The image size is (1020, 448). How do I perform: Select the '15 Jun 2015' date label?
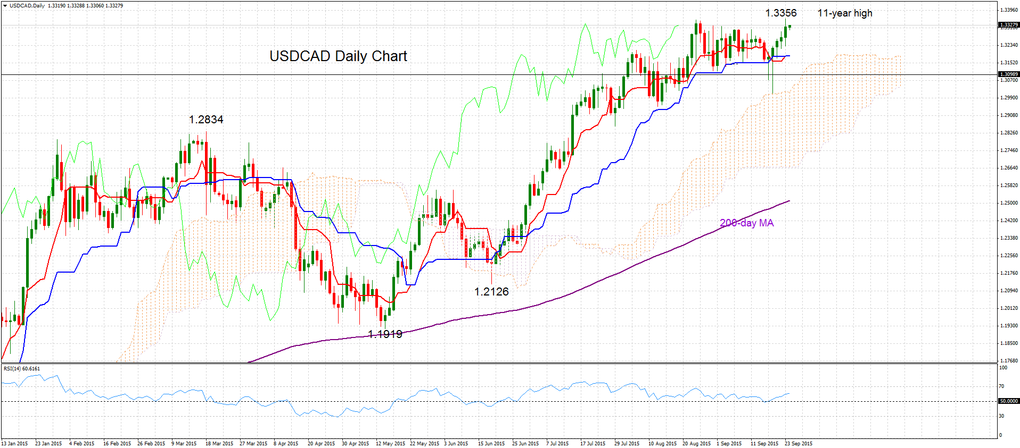tap(491, 444)
